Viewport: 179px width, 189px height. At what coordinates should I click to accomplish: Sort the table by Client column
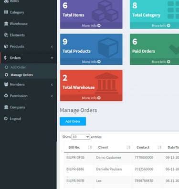click(x=128, y=147)
